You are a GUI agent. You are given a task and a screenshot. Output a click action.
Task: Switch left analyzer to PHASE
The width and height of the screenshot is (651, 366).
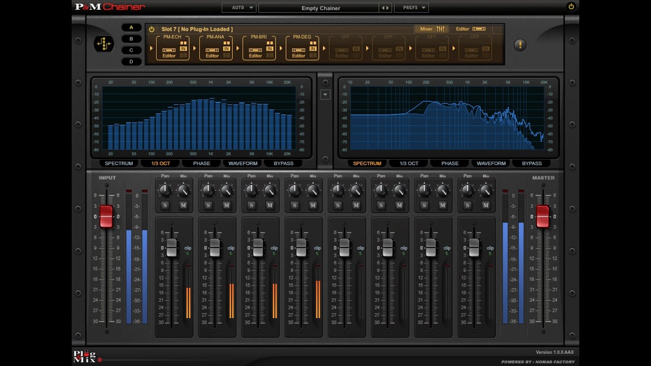(201, 163)
